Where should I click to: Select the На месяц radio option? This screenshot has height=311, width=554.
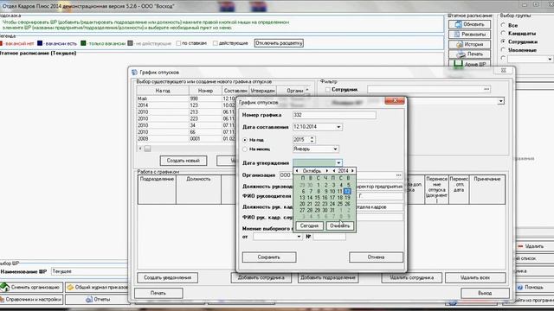click(245, 149)
